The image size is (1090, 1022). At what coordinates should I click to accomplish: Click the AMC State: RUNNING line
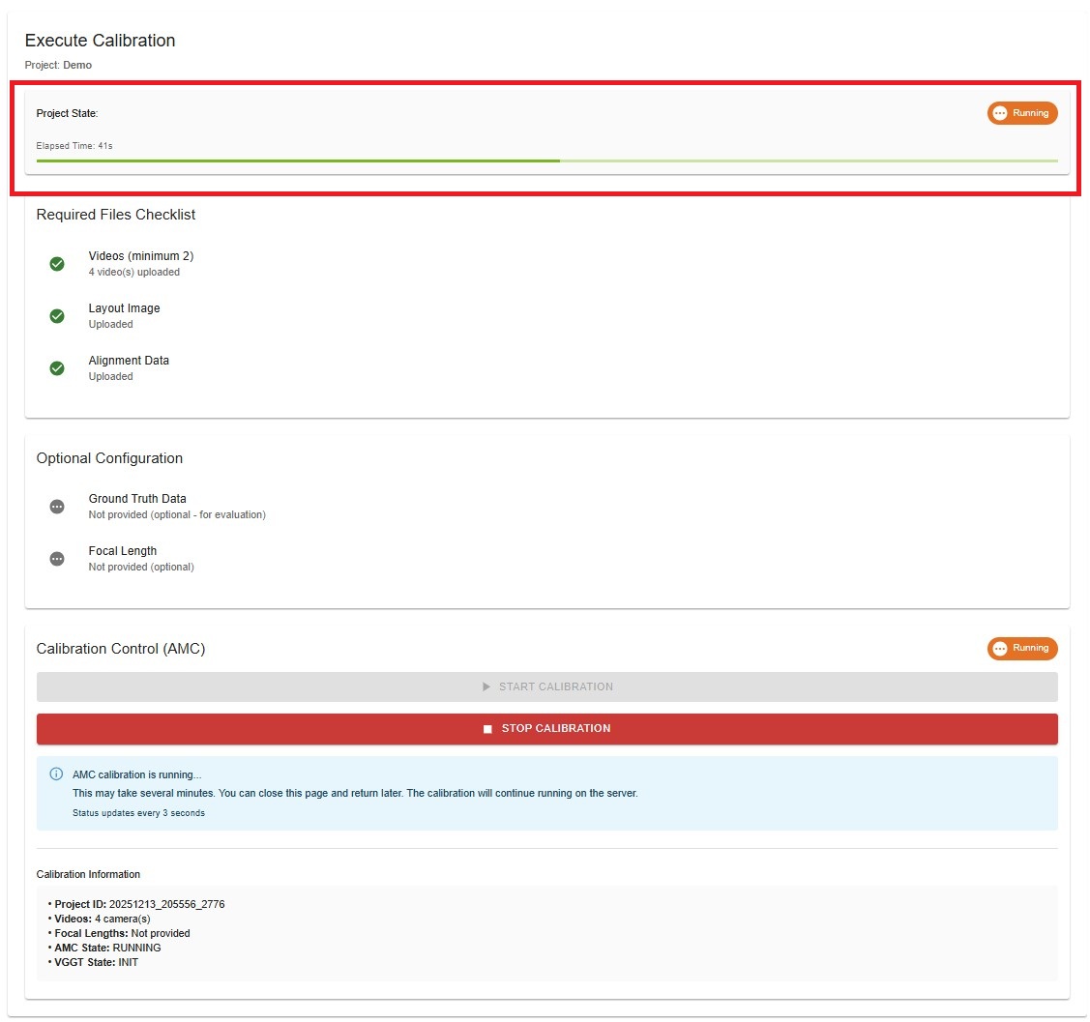pos(107,949)
